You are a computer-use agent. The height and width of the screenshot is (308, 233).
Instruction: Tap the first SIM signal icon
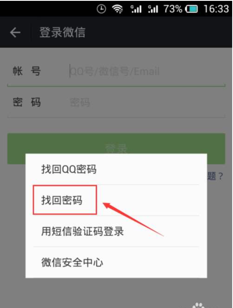pyautogui.click(x=136, y=9)
